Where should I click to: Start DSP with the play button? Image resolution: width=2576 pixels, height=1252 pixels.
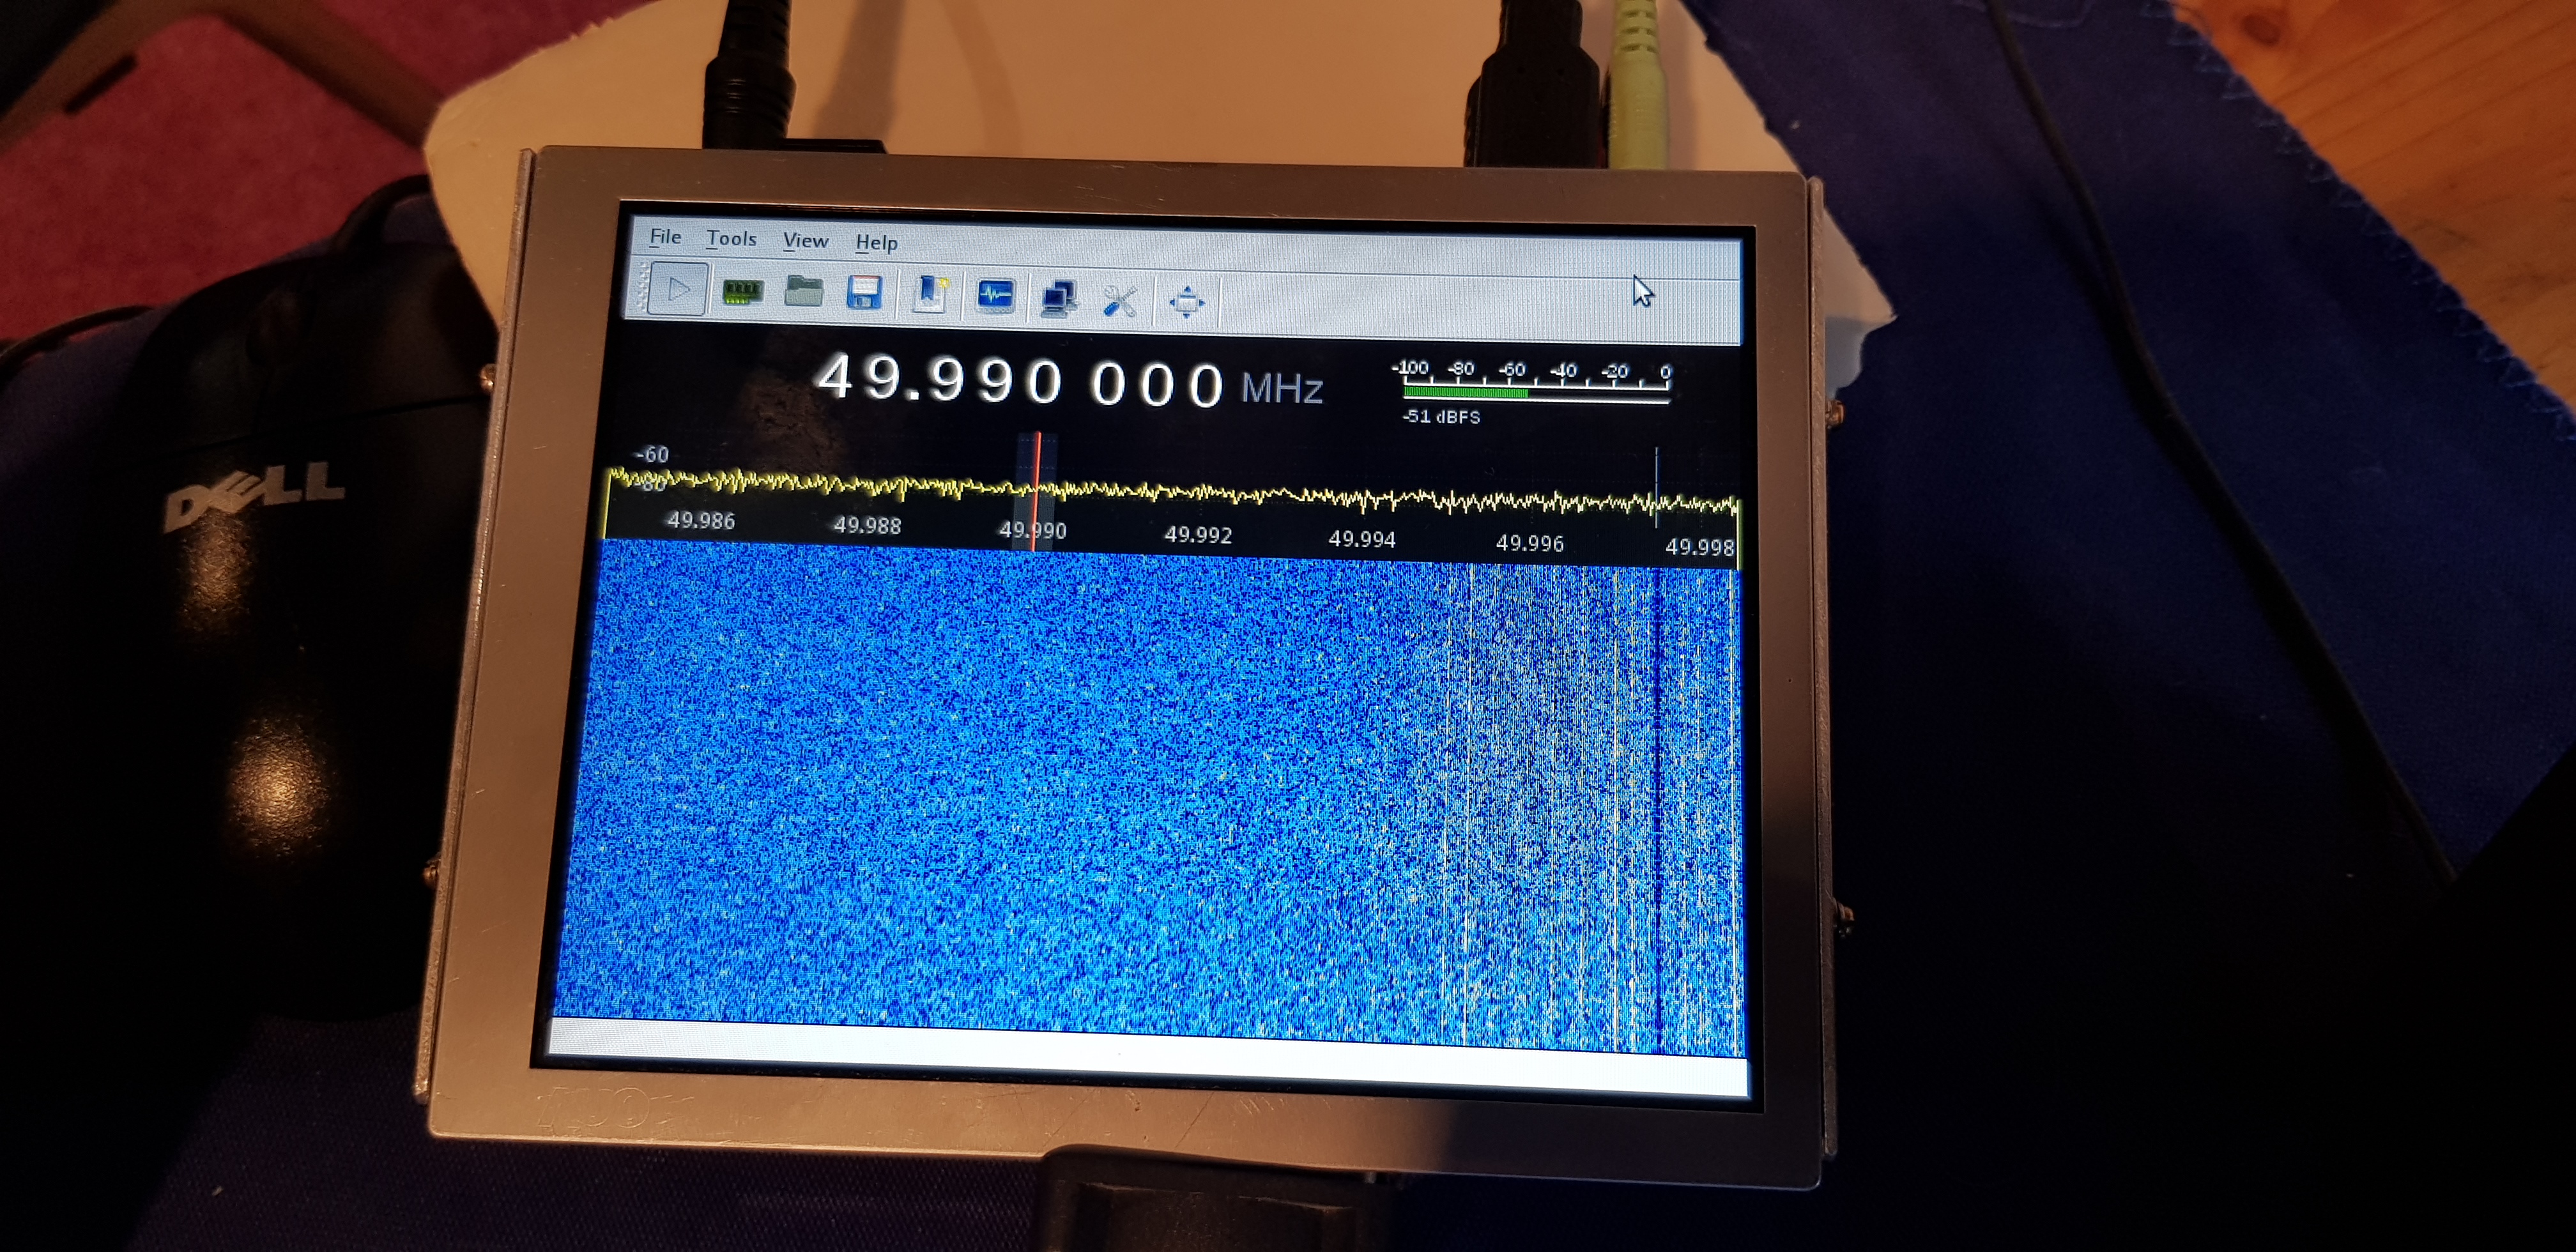(x=678, y=290)
